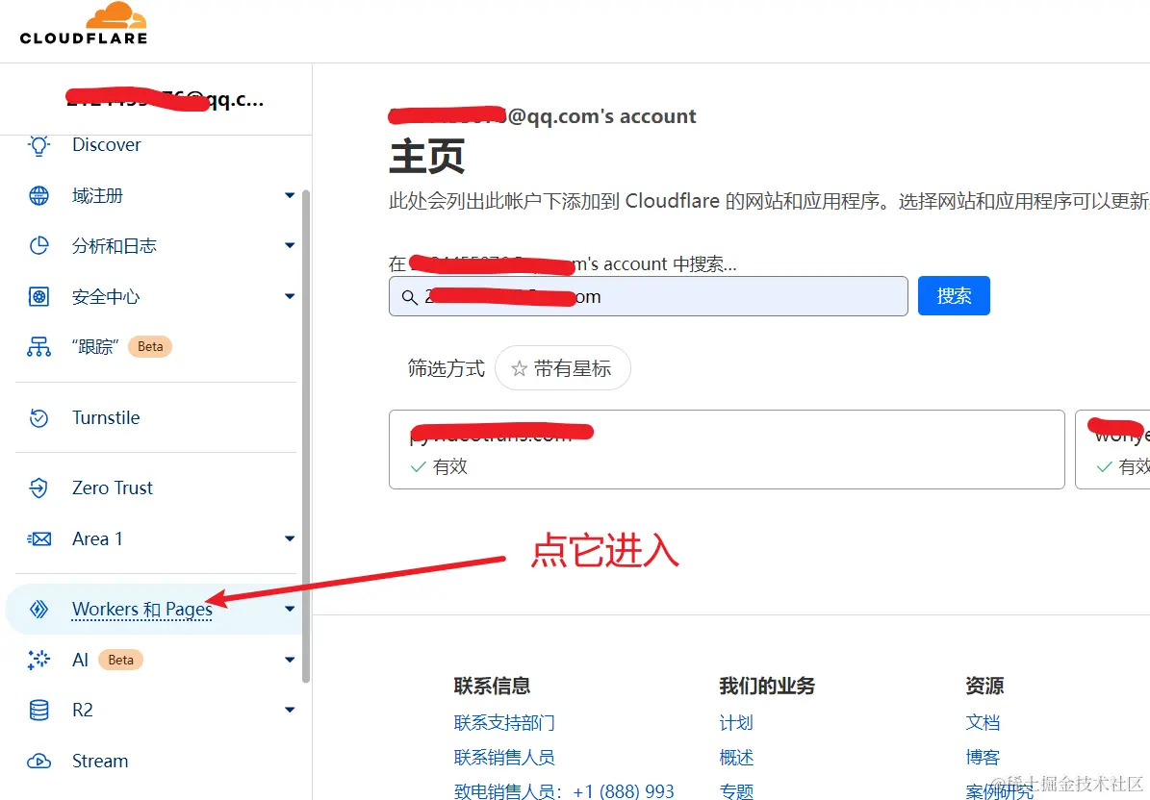Open 分析和日志 in the sidebar

[115, 245]
